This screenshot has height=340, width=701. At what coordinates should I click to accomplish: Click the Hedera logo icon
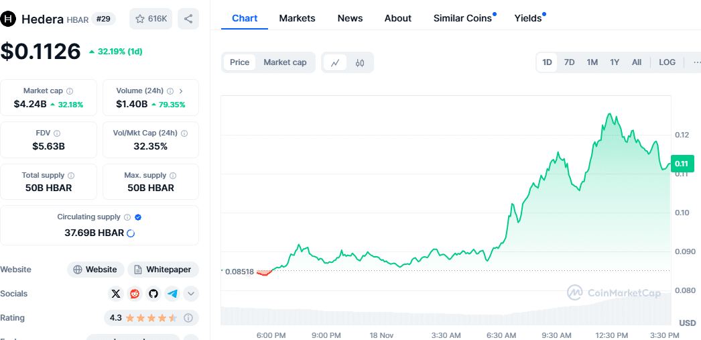click(9, 19)
